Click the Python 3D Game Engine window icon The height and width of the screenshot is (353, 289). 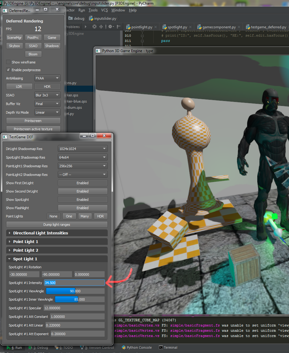pos(98,51)
